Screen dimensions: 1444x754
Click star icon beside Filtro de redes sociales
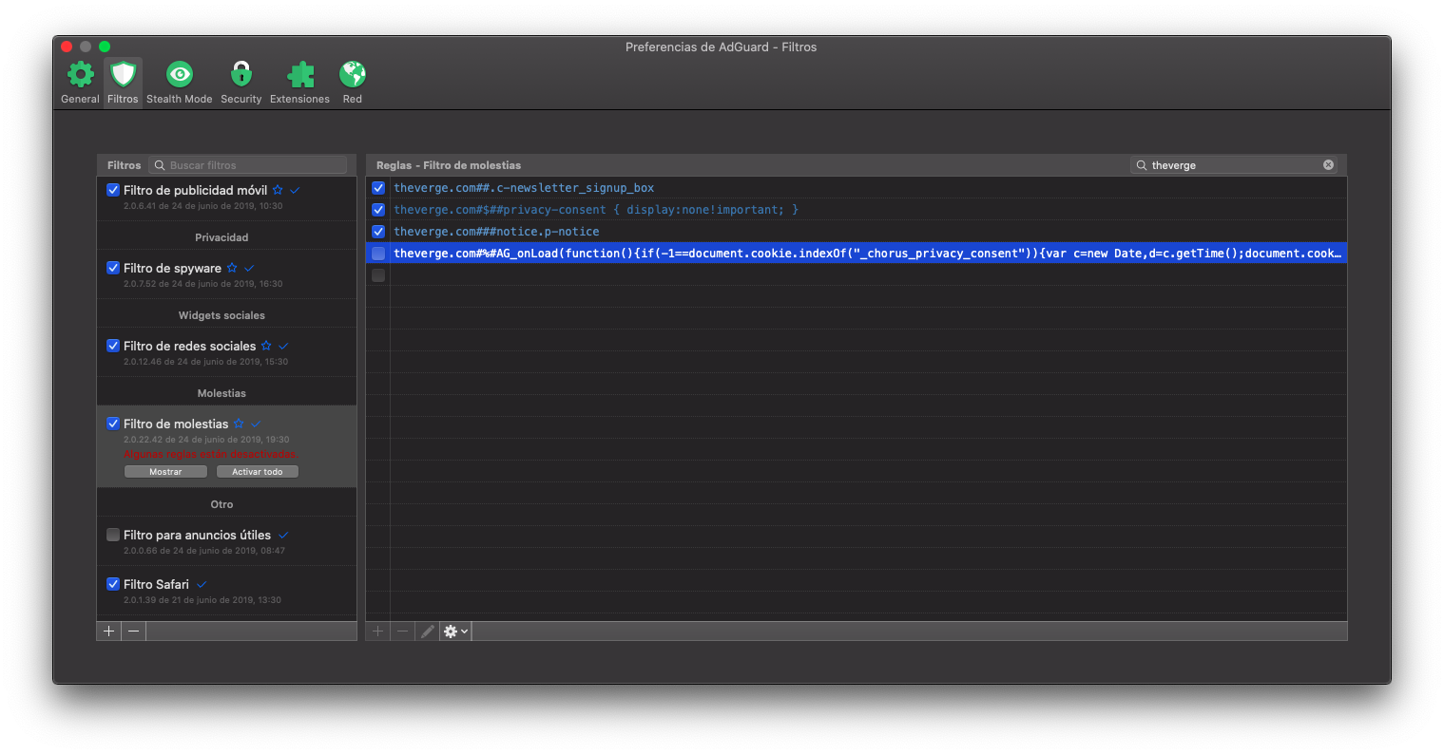pyautogui.click(x=266, y=346)
